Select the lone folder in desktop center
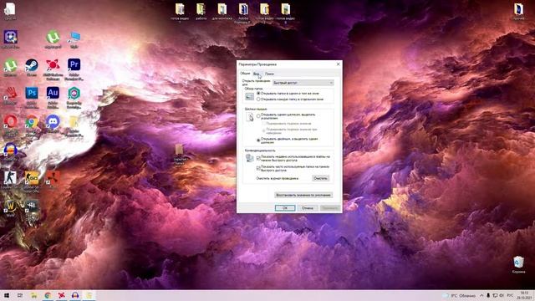The width and height of the screenshot is (535, 301). click(x=180, y=154)
